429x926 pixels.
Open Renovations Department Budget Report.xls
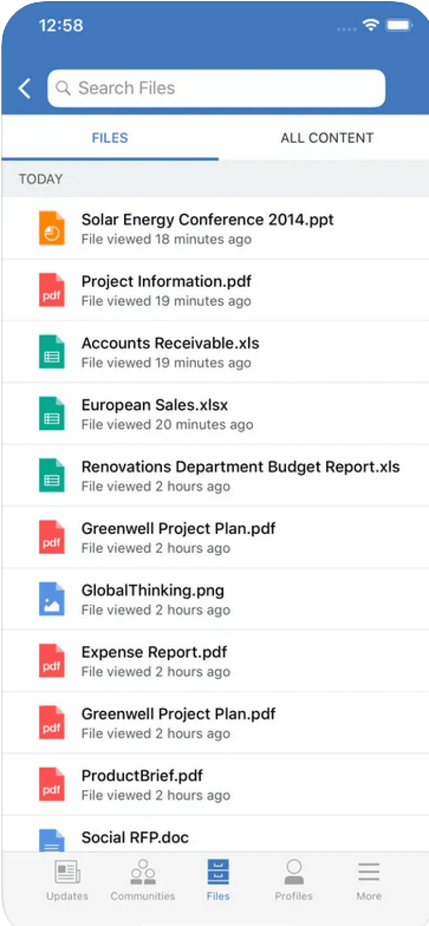click(x=240, y=467)
